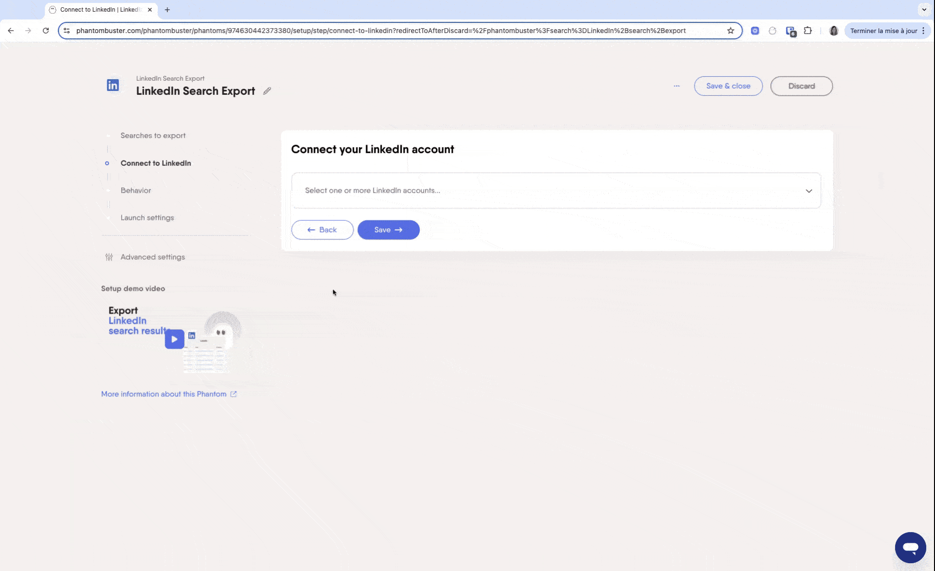Click the grey circular extension icon
Viewport: 935px width, 571px height.
772,31
